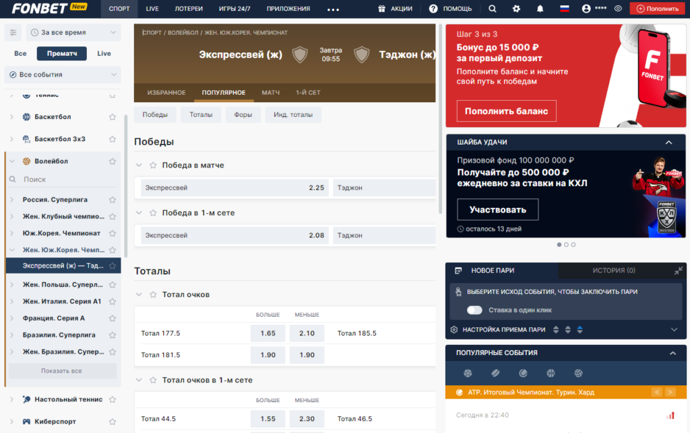Open user account profile icon

coord(586,8)
